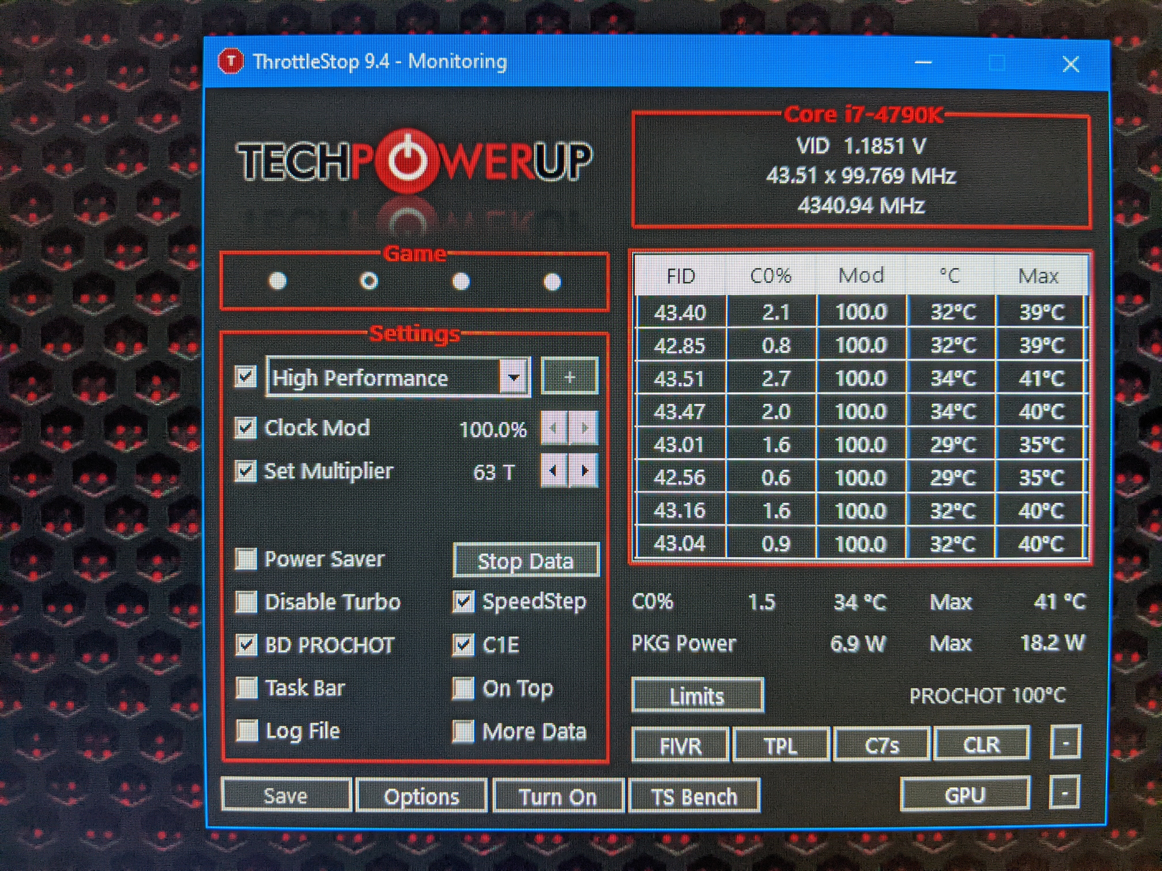Toggle the SpeedStep checkbox
This screenshot has height=871, width=1162.
click(463, 602)
